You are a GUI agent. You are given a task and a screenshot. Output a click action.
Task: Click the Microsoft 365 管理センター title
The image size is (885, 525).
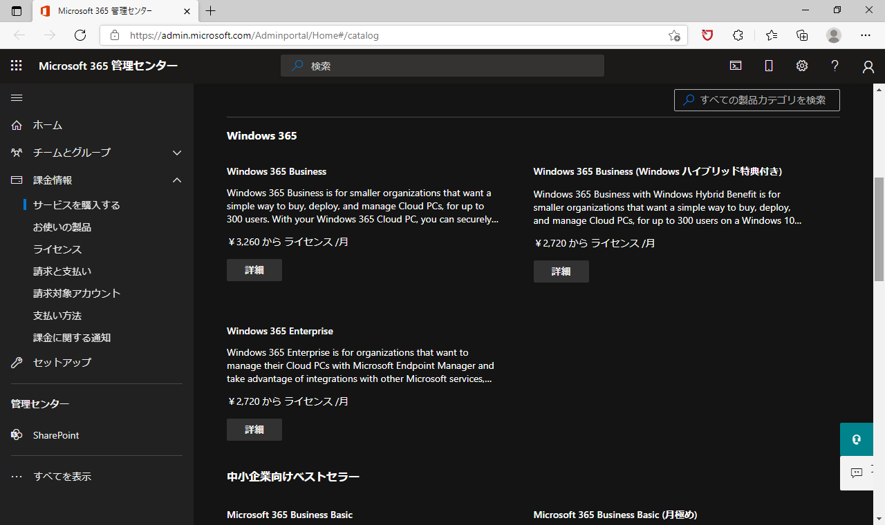click(x=108, y=66)
